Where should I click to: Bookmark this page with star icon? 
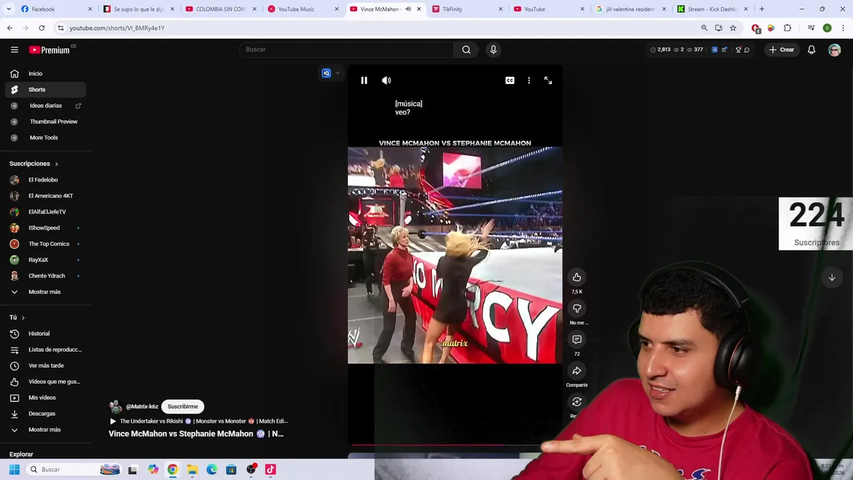click(x=733, y=28)
